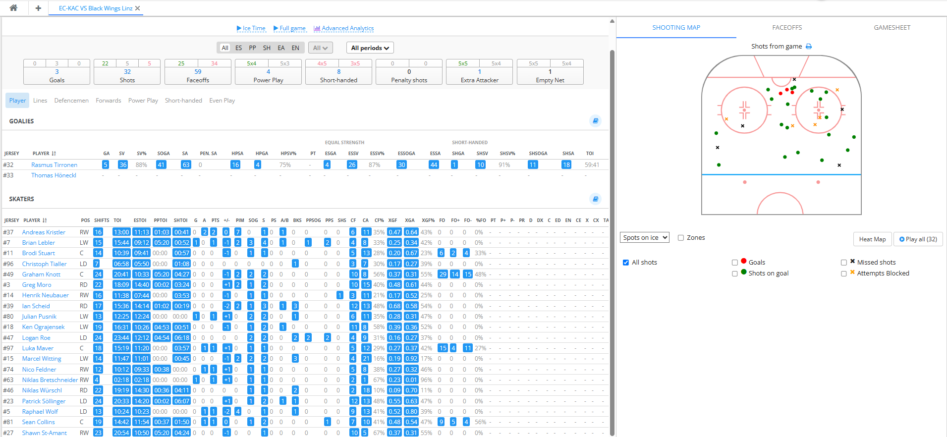Open a new tab with plus icon
The height and width of the screenshot is (437, 947).
38,8
